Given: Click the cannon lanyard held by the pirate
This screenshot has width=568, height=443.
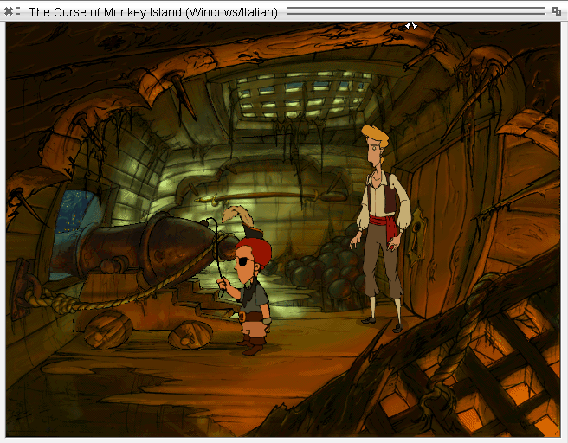Looking at the screenshot, I should click(216, 254).
